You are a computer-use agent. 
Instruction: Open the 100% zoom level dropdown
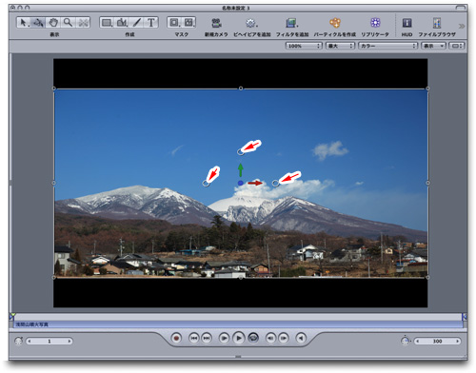point(304,46)
